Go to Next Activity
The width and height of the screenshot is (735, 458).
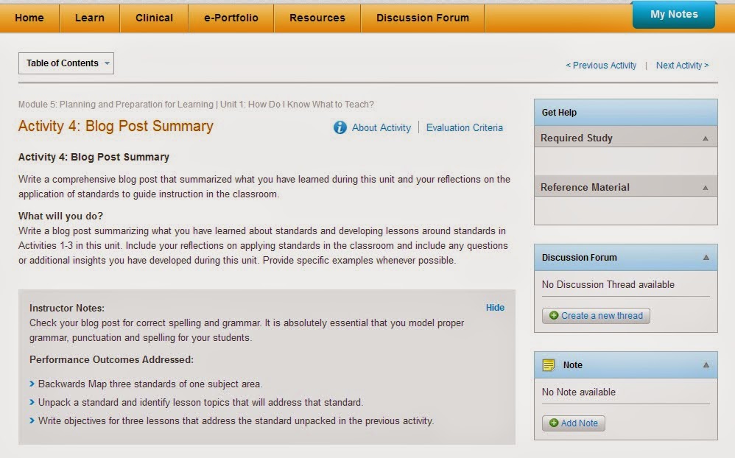(x=682, y=66)
